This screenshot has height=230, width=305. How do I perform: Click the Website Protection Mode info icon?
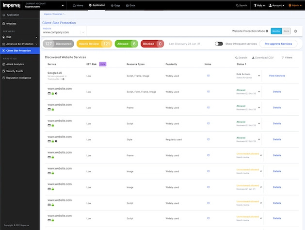267,31
